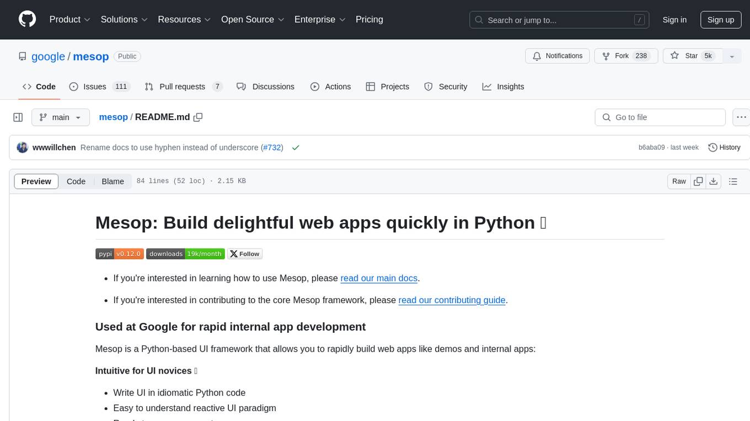Click the 84 lines file size info
Viewport: 750px width, 421px height.
pyautogui.click(x=191, y=181)
